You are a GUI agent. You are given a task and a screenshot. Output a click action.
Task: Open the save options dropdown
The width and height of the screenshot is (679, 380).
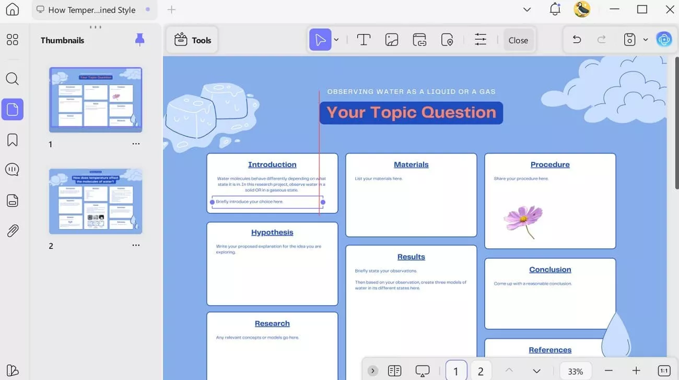(646, 39)
